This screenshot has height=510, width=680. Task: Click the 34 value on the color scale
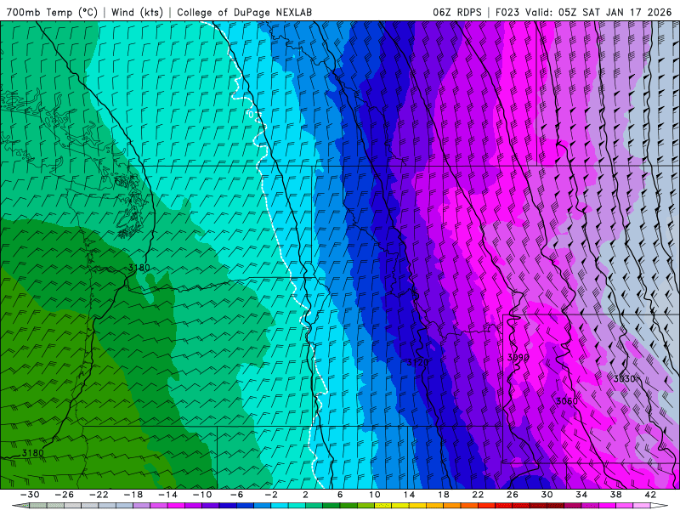coord(581,495)
